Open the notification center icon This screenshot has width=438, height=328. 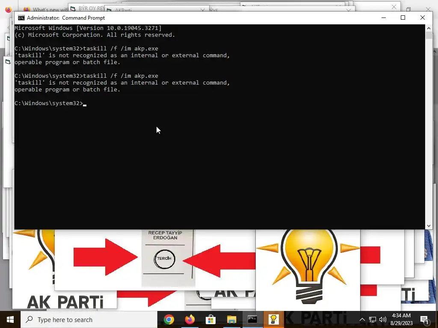click(x=425, y=319)
